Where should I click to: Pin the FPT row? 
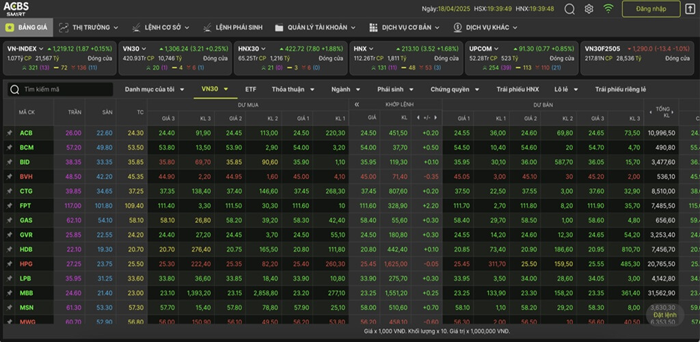tap(9, 206)
